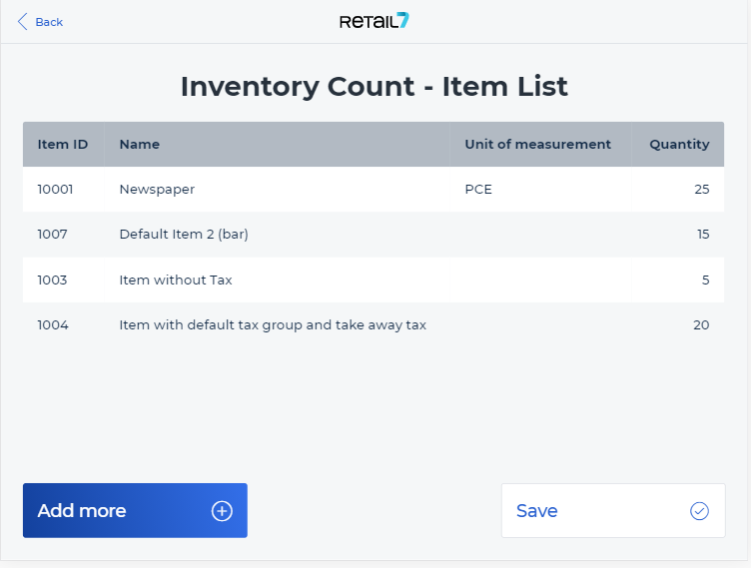The width and height of the screenshot is (751, 568).
Task: Select the Item without Tax row
Action: (374, 280)
